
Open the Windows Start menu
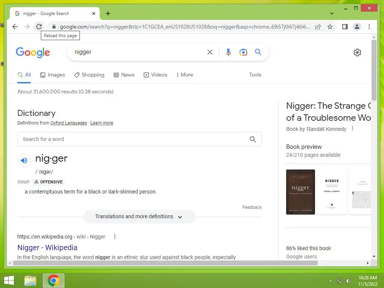point(9,280)
